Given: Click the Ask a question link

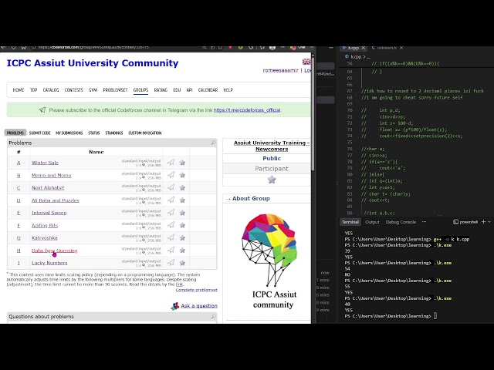Looking at the screenshot, I should (x=199, y=305).
